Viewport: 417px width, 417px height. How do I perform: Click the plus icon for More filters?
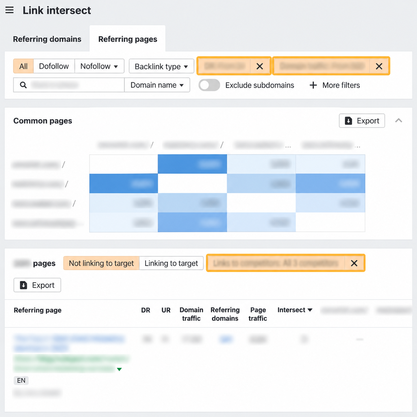click(x=313, y=85)
